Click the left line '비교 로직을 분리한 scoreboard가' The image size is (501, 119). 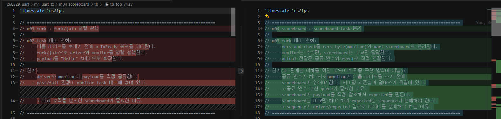click(x=81, y=101)
